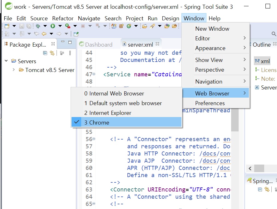Screen dimensions: 277x209
Task: Collapse All in Package Explorer
Action: tap(45, 53)
